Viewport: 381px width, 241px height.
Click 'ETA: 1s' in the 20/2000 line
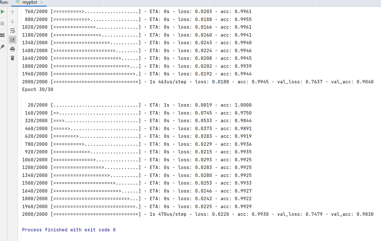point(160,105)
